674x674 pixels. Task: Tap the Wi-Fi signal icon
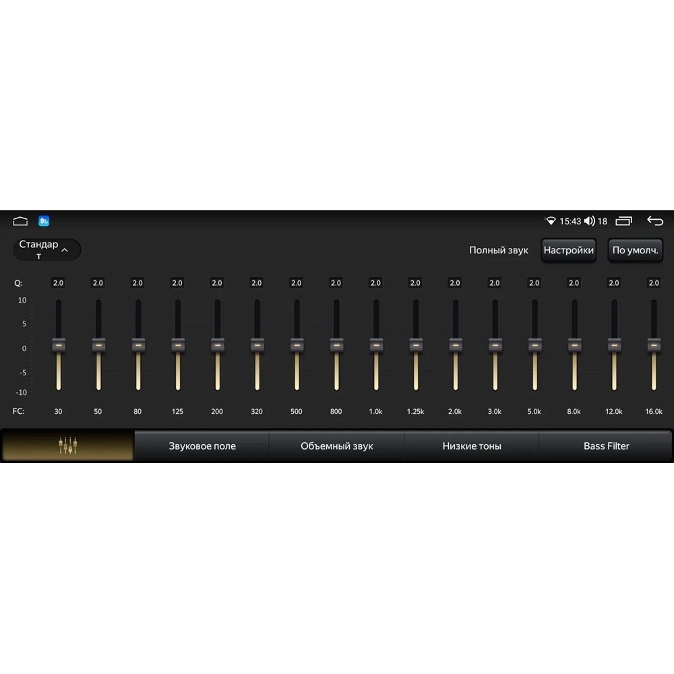(x=550, y=221)
